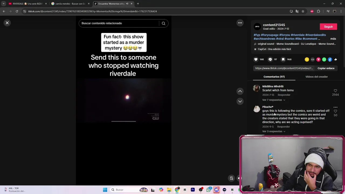The height and width of the screenshot is (194, 345).
Task: Click the #fyp hashtag link
Action: pyautogui.click(x=257, y=35)
